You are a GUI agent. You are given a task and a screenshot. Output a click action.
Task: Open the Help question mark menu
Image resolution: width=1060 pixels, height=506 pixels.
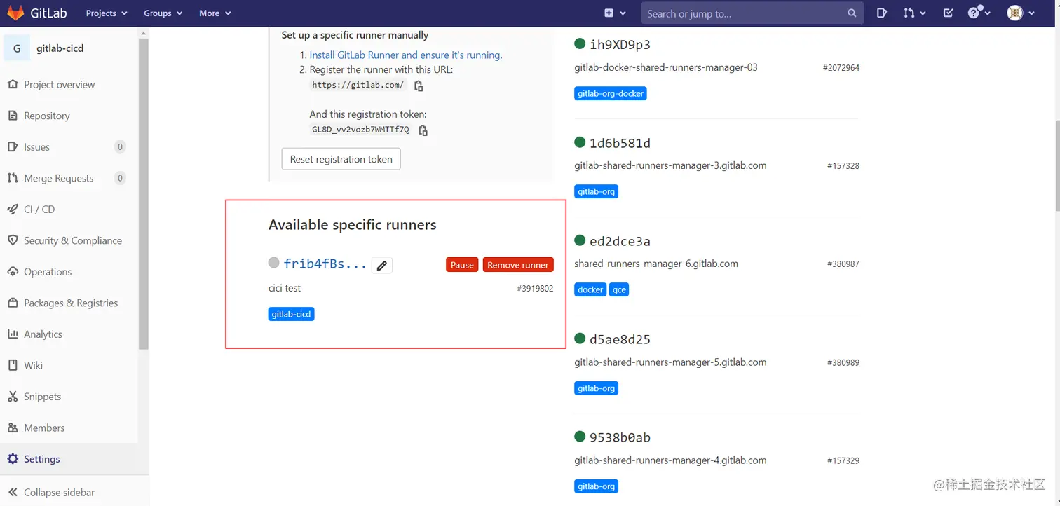979,13
